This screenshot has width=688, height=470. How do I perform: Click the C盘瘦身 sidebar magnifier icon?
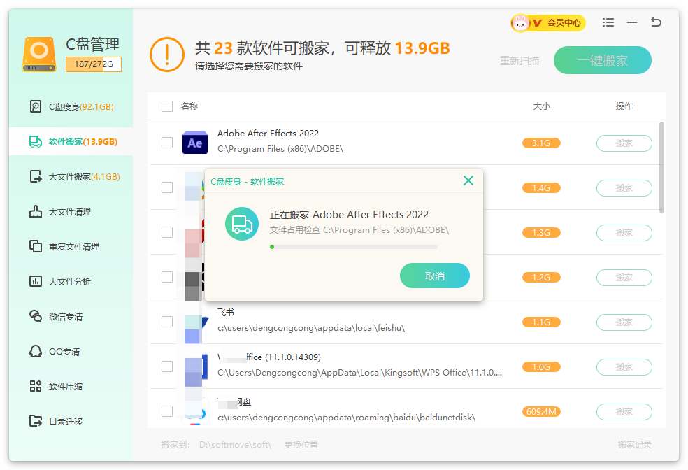tap(36, 106)
